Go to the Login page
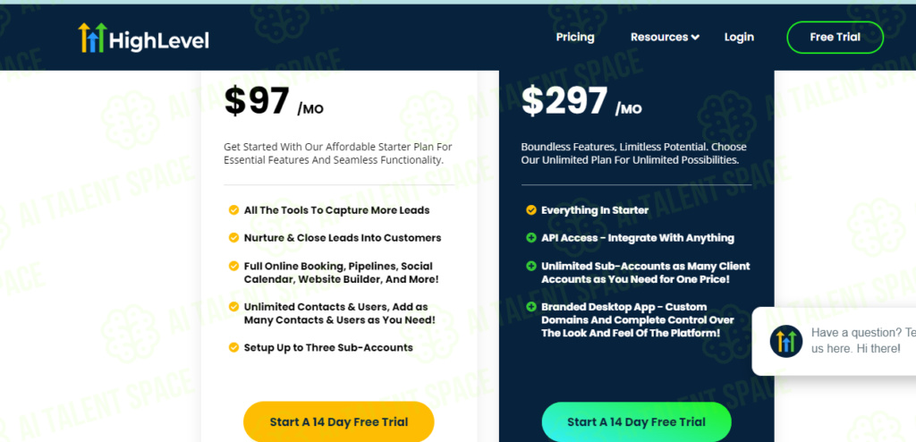 739,37
